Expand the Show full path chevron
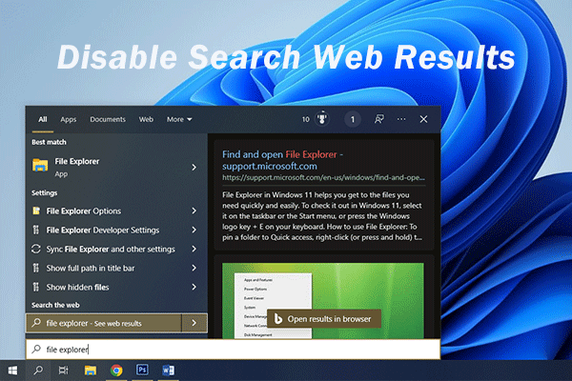The width and height of the screenshot is (572, 381). [194, 268]
